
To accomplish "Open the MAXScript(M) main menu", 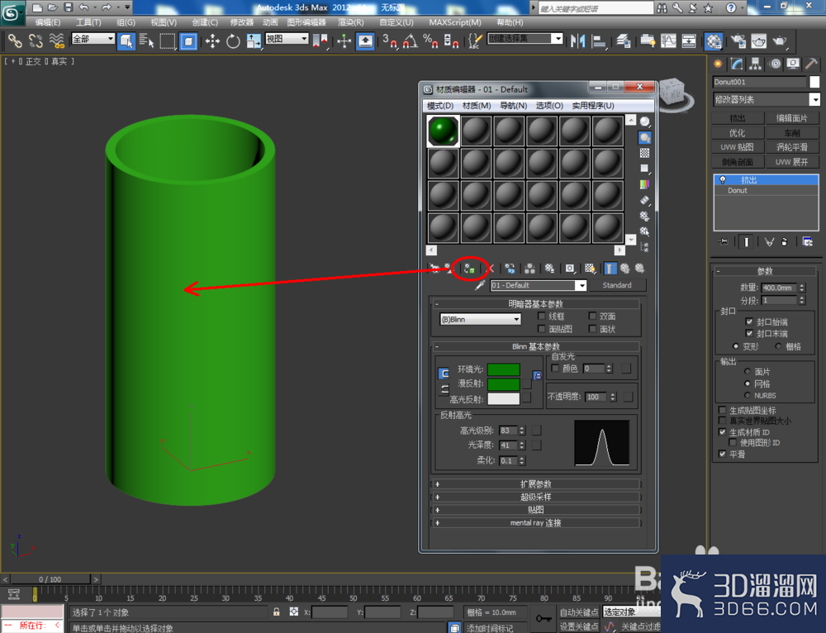I will 454,22.
